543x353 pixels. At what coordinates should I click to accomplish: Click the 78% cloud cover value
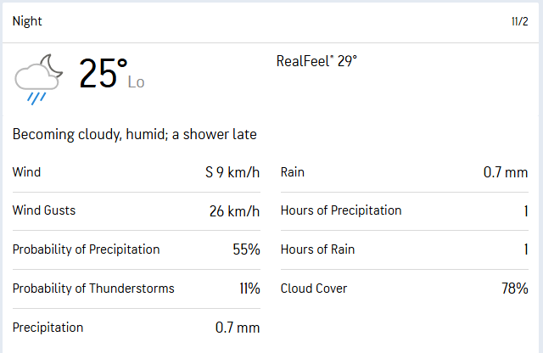point(514,289)
